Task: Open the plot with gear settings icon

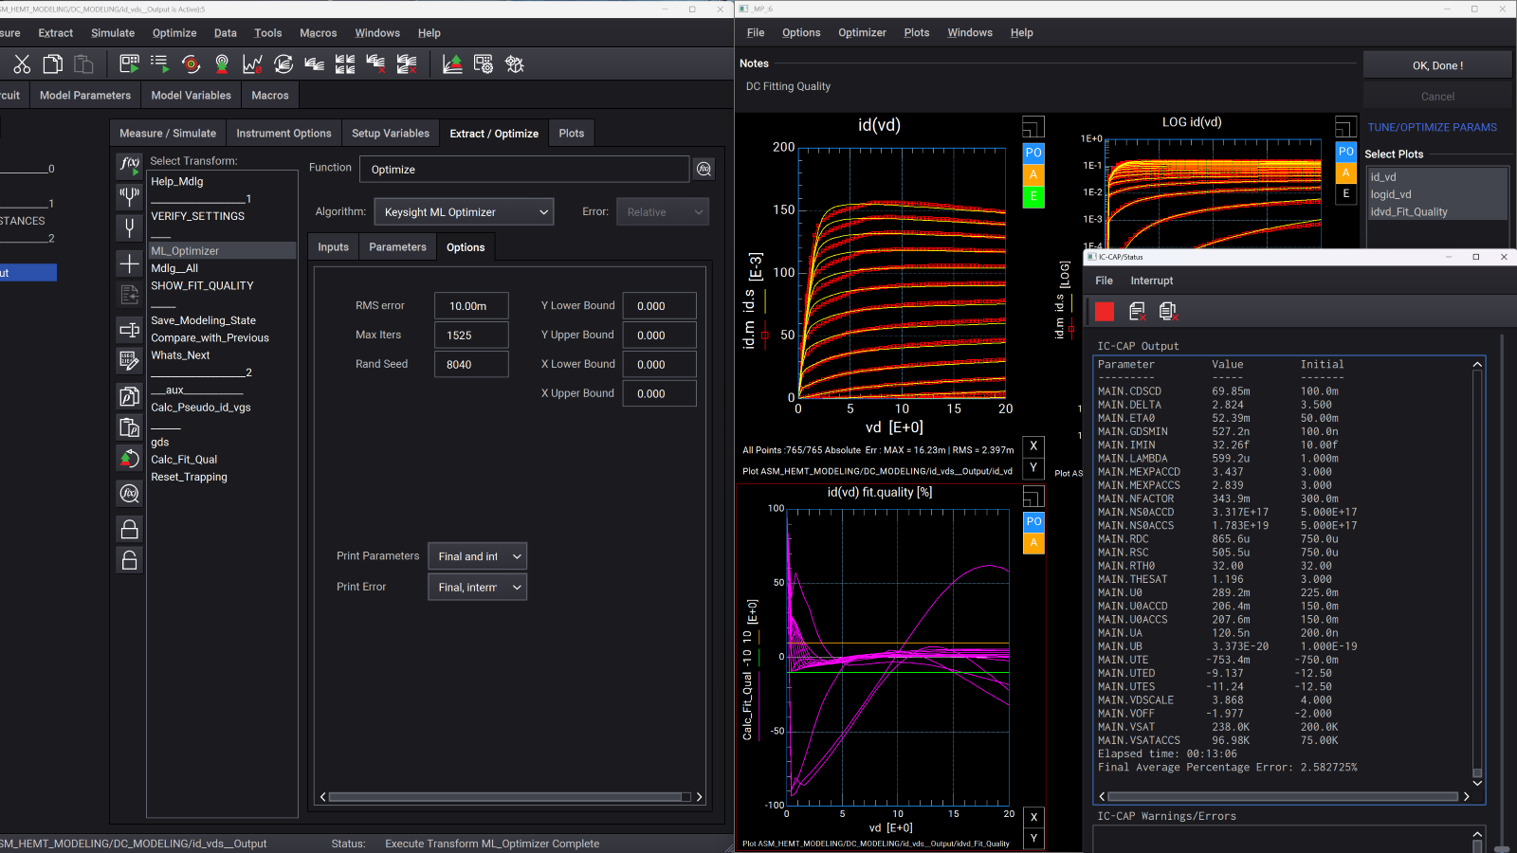Action: [x=483, y=64]
